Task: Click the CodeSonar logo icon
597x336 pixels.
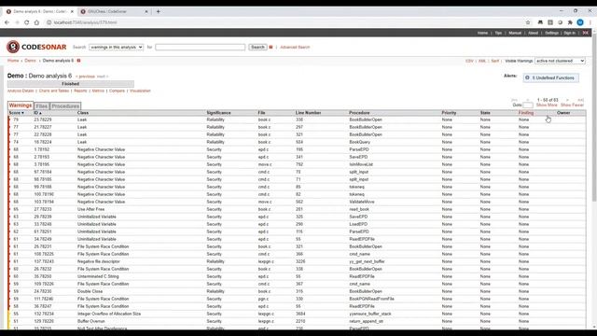Action: pos(13,47)
